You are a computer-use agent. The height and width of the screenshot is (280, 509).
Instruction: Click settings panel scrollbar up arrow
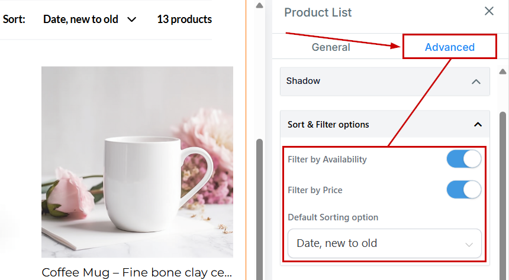503,71
